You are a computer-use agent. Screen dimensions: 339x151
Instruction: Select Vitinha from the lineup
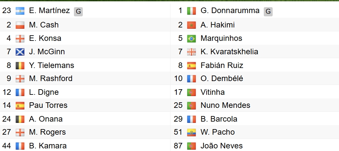[213, 92]
